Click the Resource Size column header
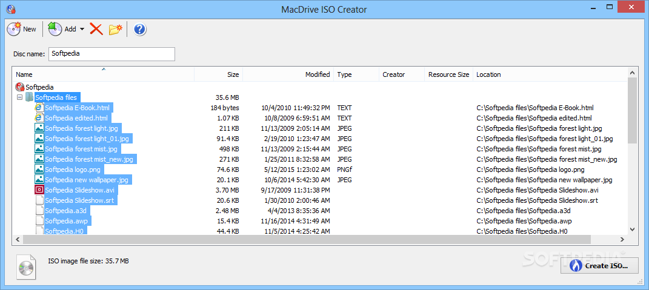Viewport: 649px width, 290px height. 448,74
